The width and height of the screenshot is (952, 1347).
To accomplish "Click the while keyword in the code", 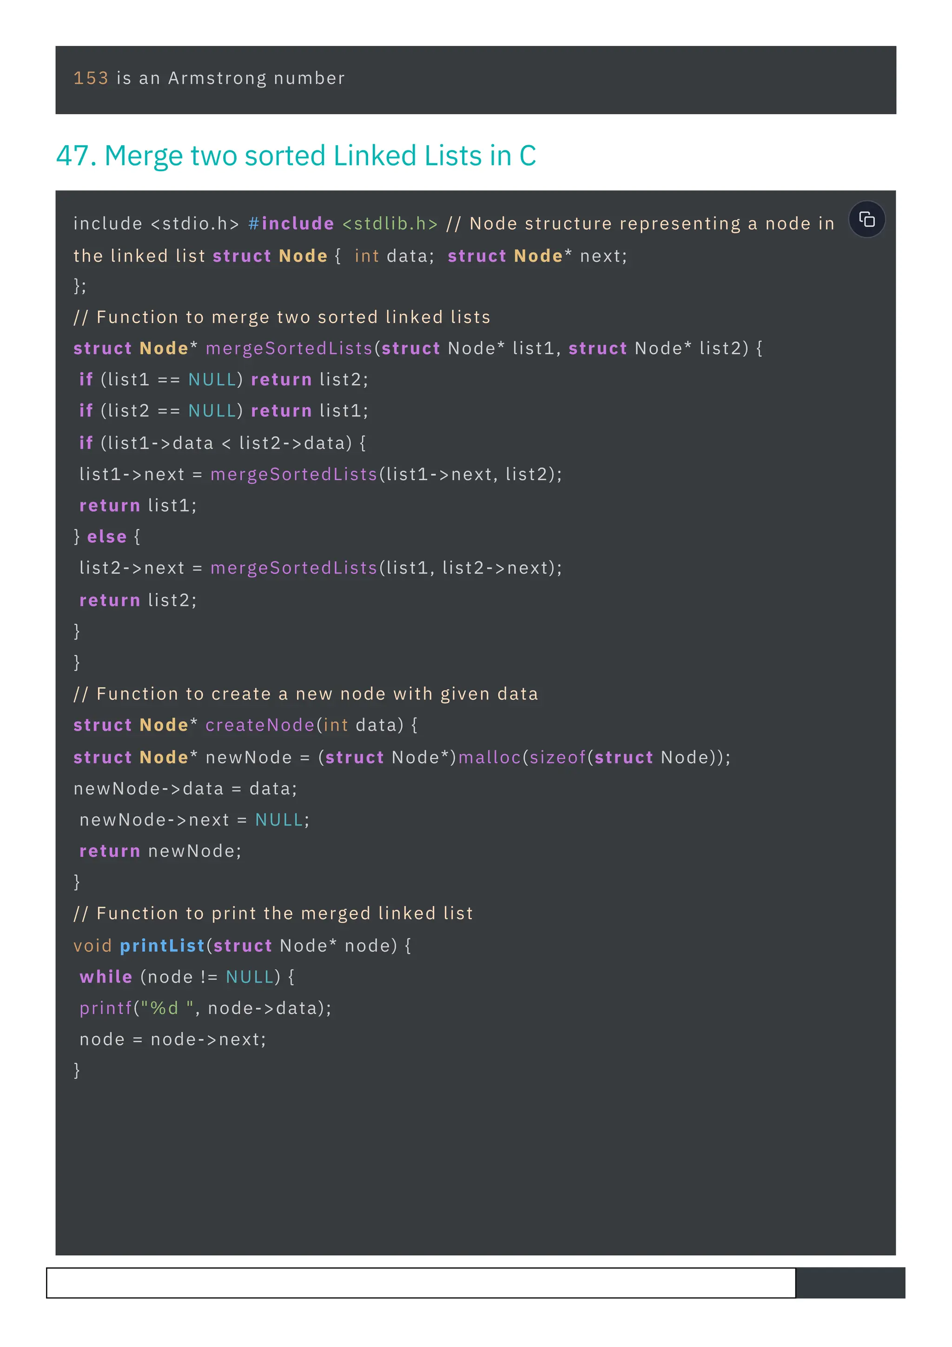I will point(106,977).
